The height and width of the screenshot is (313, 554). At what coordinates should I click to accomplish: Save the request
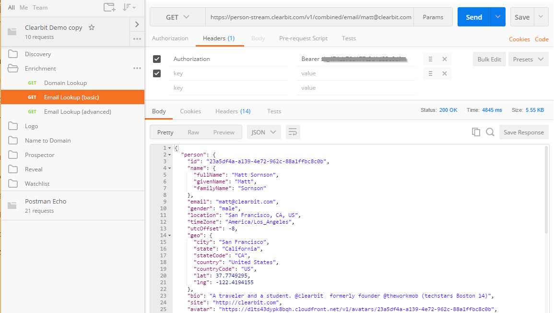point(522,17)
